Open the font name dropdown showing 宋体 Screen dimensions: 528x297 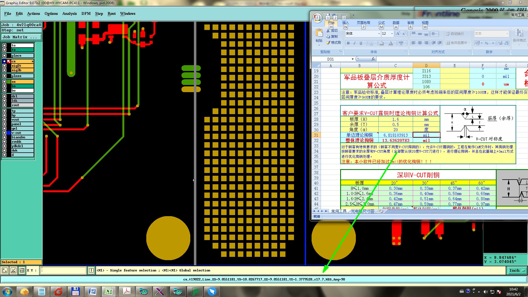[379, 34]
